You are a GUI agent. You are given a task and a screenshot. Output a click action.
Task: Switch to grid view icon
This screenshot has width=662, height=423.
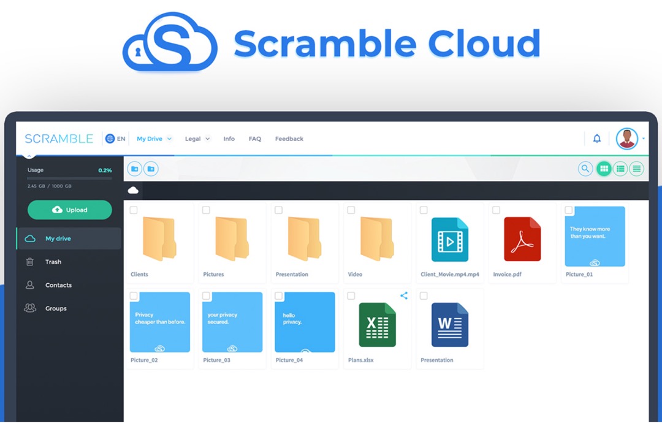point(604,169)
